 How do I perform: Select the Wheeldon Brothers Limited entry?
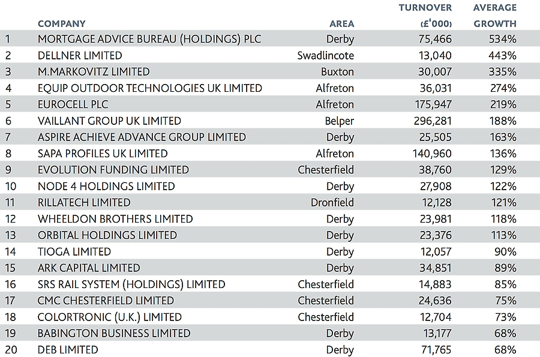coord(115,219)
